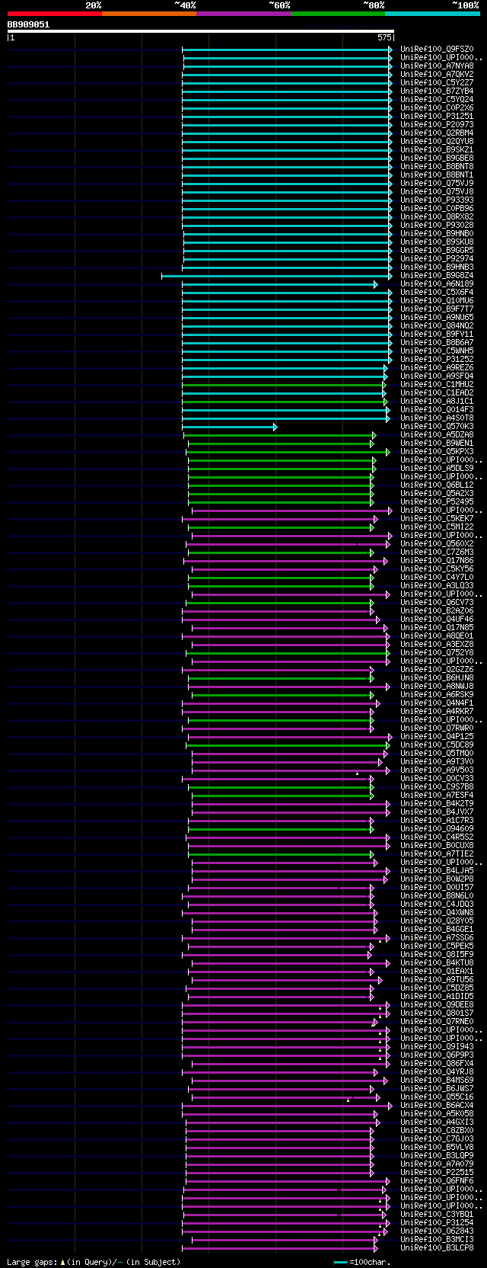487x1268 pixels.
Task: Click the label UniRef100_C5KEK7
Action: pyautogui.click(x=437, y=518)
